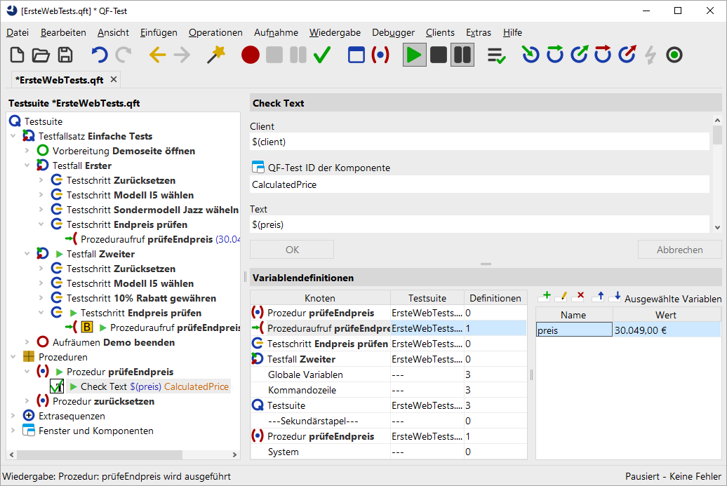
Task: Edit the selected variable with pencil icon
Action: (x=562, y=296)
